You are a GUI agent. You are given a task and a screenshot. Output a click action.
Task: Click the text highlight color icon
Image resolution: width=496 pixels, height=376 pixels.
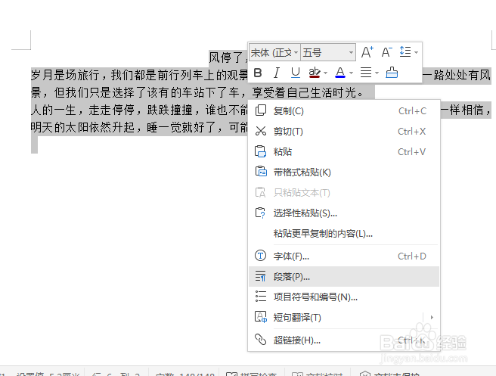(x=315, y=73)
